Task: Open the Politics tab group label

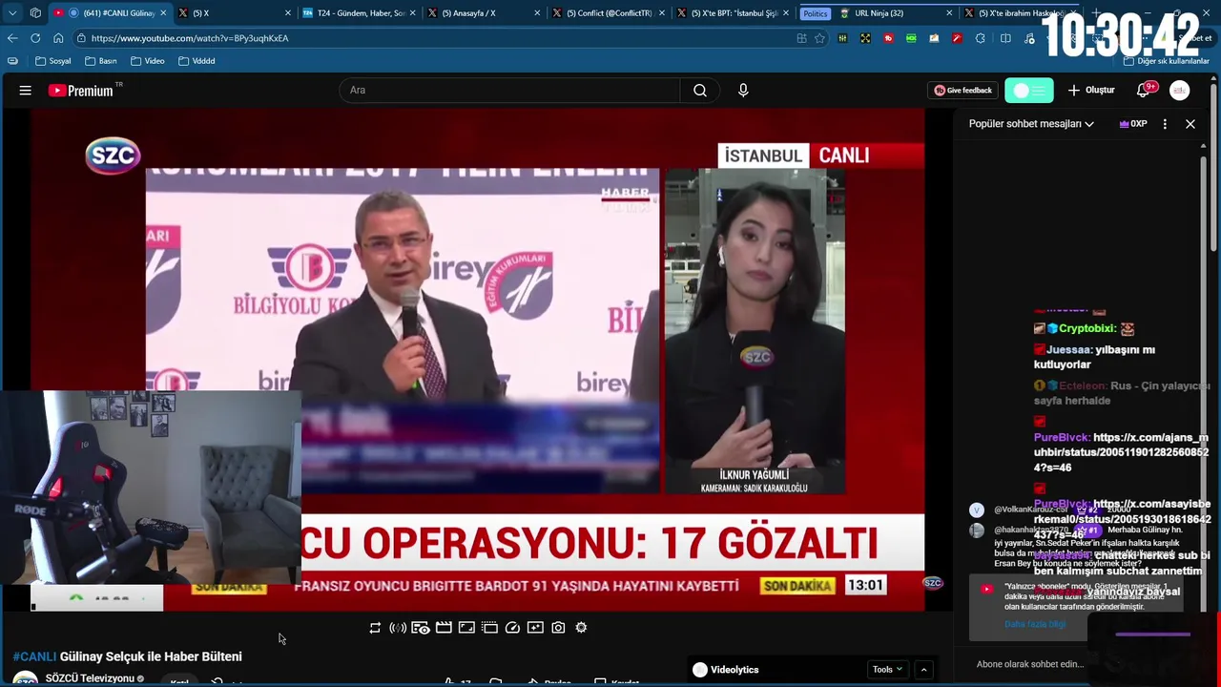Action: tap(816, 13)
